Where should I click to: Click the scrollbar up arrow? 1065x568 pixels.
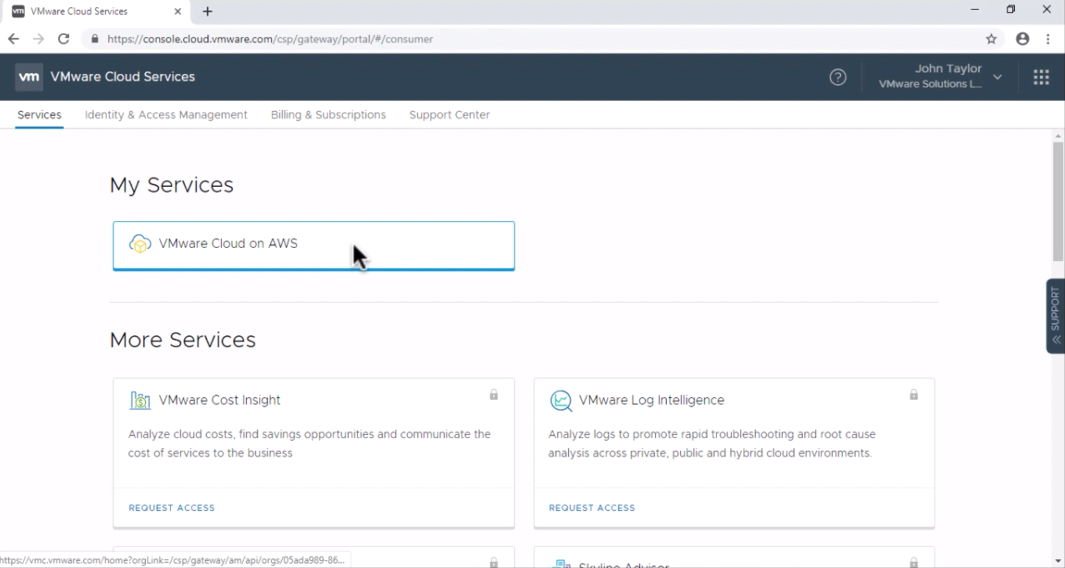click(x=1058, y=135)
